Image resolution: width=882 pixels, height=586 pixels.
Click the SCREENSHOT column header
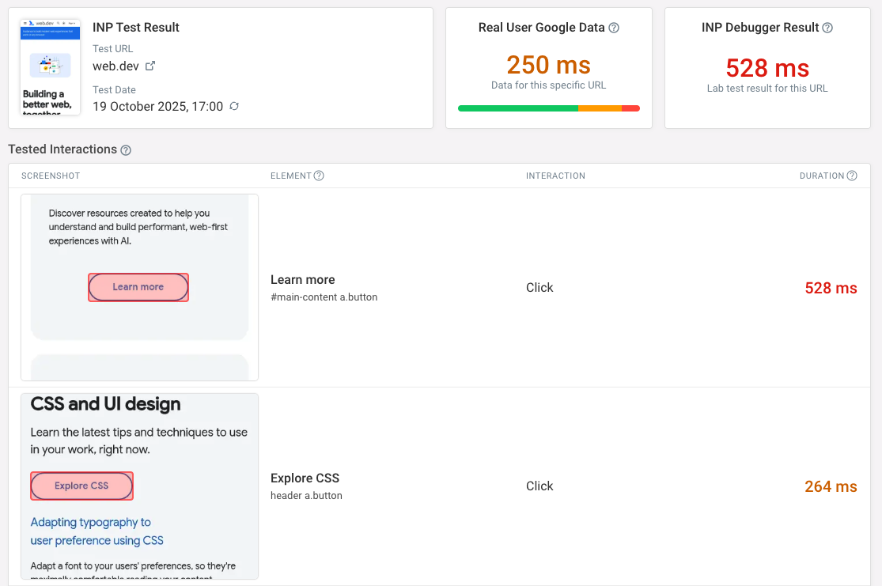[x=51, y=176]
